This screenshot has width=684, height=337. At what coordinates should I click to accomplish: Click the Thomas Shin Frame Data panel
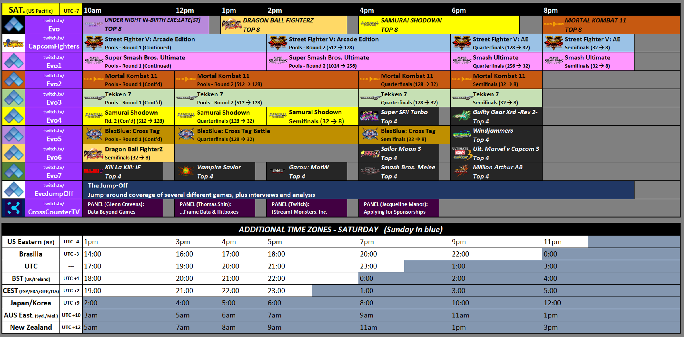[x=215, y=208]
